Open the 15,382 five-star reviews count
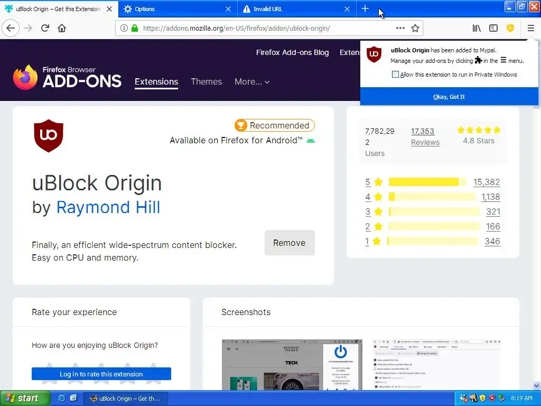The image size is (541, 406). pos(487,182)
